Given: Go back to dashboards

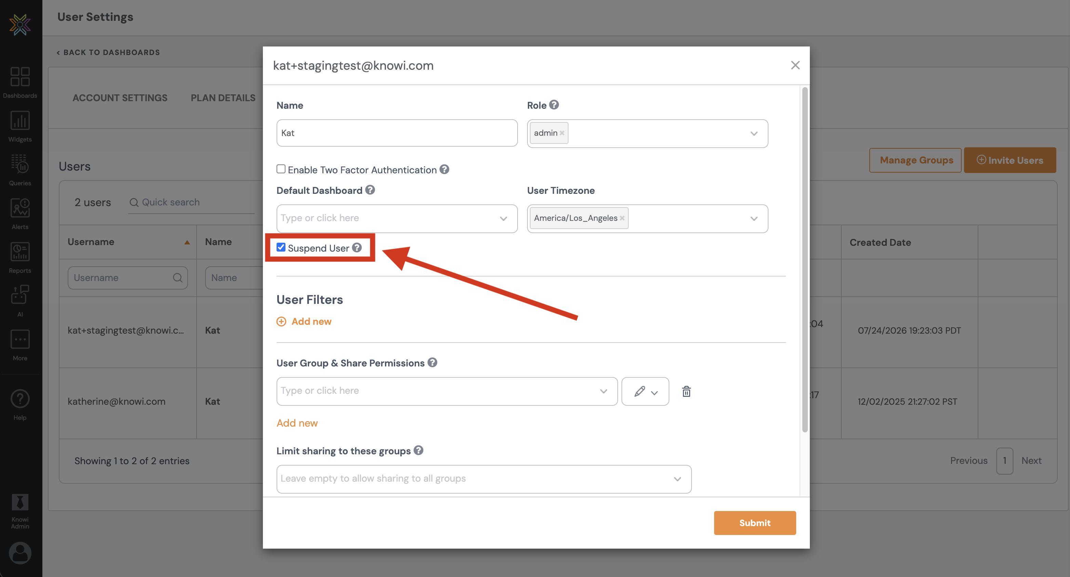Looking at the screenshot, I should coord(108,52).
